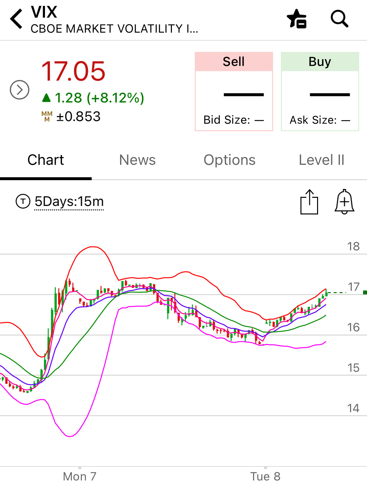Tap the Ask Size label
Image resolution: width=367 pixels, height=486 pixels.
click(x=320, y=120)
